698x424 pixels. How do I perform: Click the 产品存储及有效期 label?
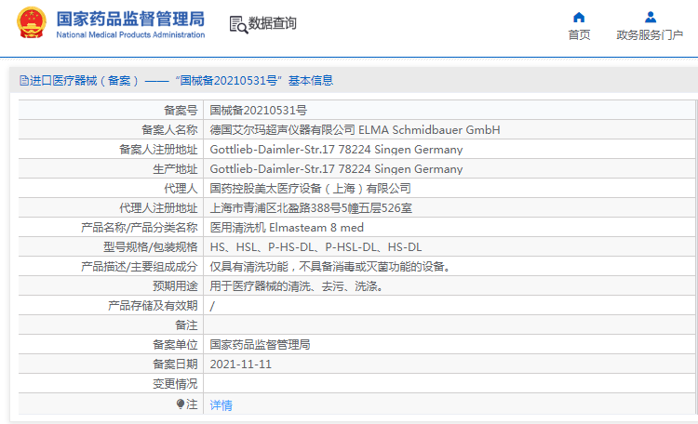153,306
